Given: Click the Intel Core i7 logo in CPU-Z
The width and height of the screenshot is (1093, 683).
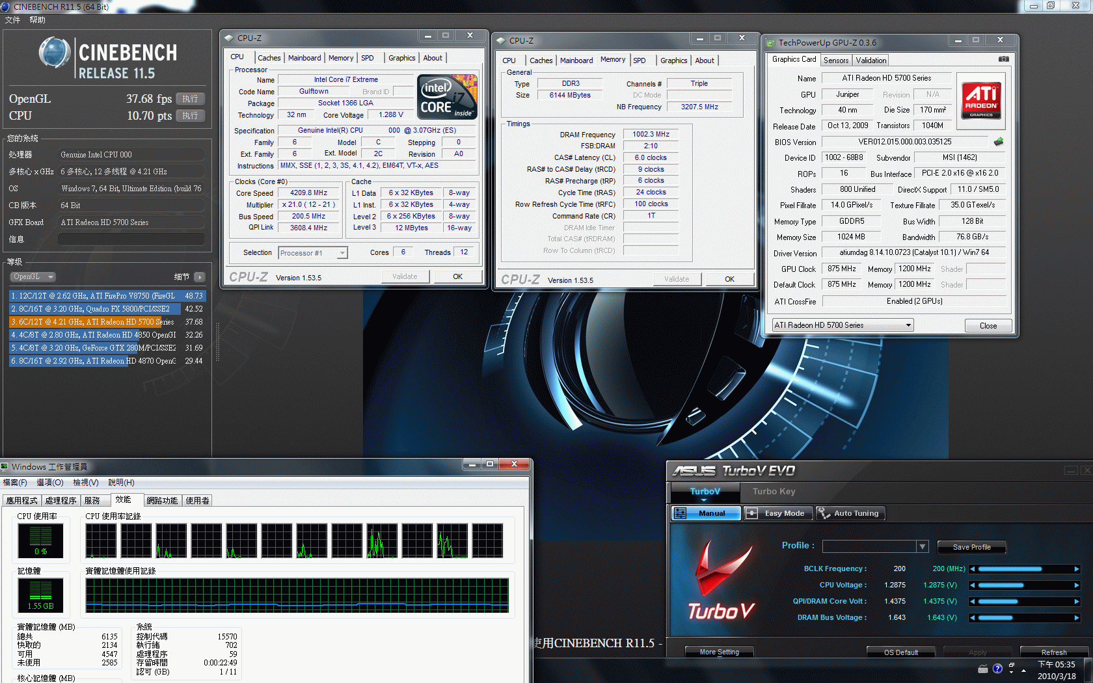Looking at the screenshot, I should coord(448,96).
